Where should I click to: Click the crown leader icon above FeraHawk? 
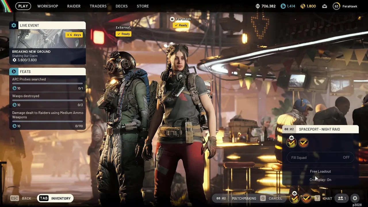point(172,19)
